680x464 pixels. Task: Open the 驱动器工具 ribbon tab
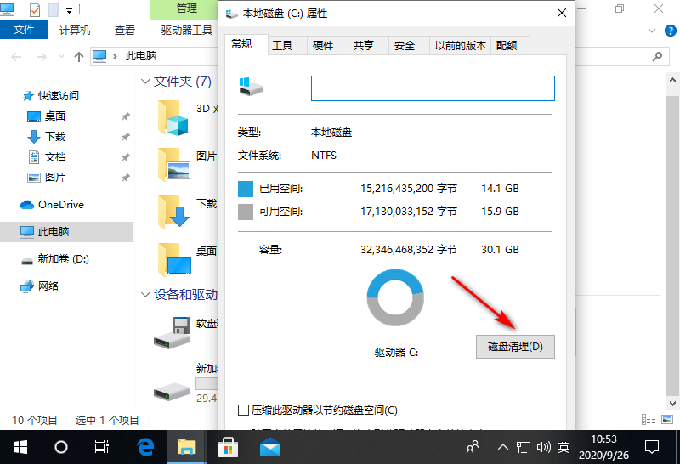186,30
